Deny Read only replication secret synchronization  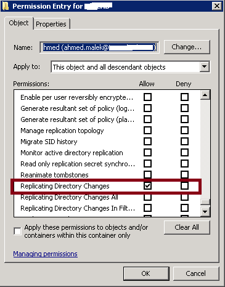coord(184,163)
